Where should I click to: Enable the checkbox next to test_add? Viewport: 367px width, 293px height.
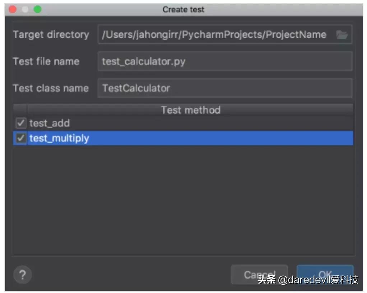click(x=20, y=123)
